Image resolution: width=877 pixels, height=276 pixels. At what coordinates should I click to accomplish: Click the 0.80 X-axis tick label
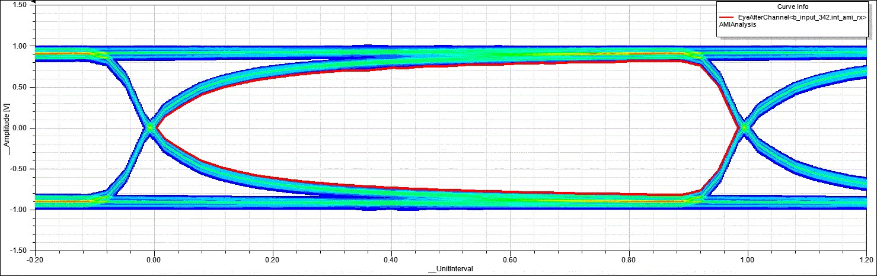(x=629, y=259)
